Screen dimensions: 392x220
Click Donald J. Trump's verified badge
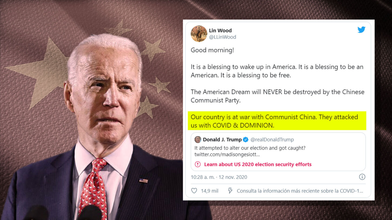tap(245, 140)
